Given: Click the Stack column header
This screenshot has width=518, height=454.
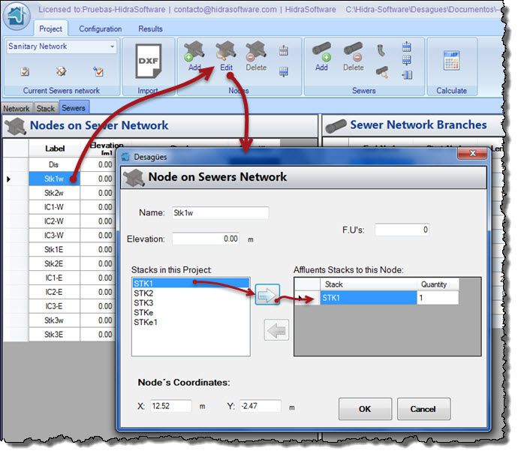Looking at the screenshot, I should point(368,284).
